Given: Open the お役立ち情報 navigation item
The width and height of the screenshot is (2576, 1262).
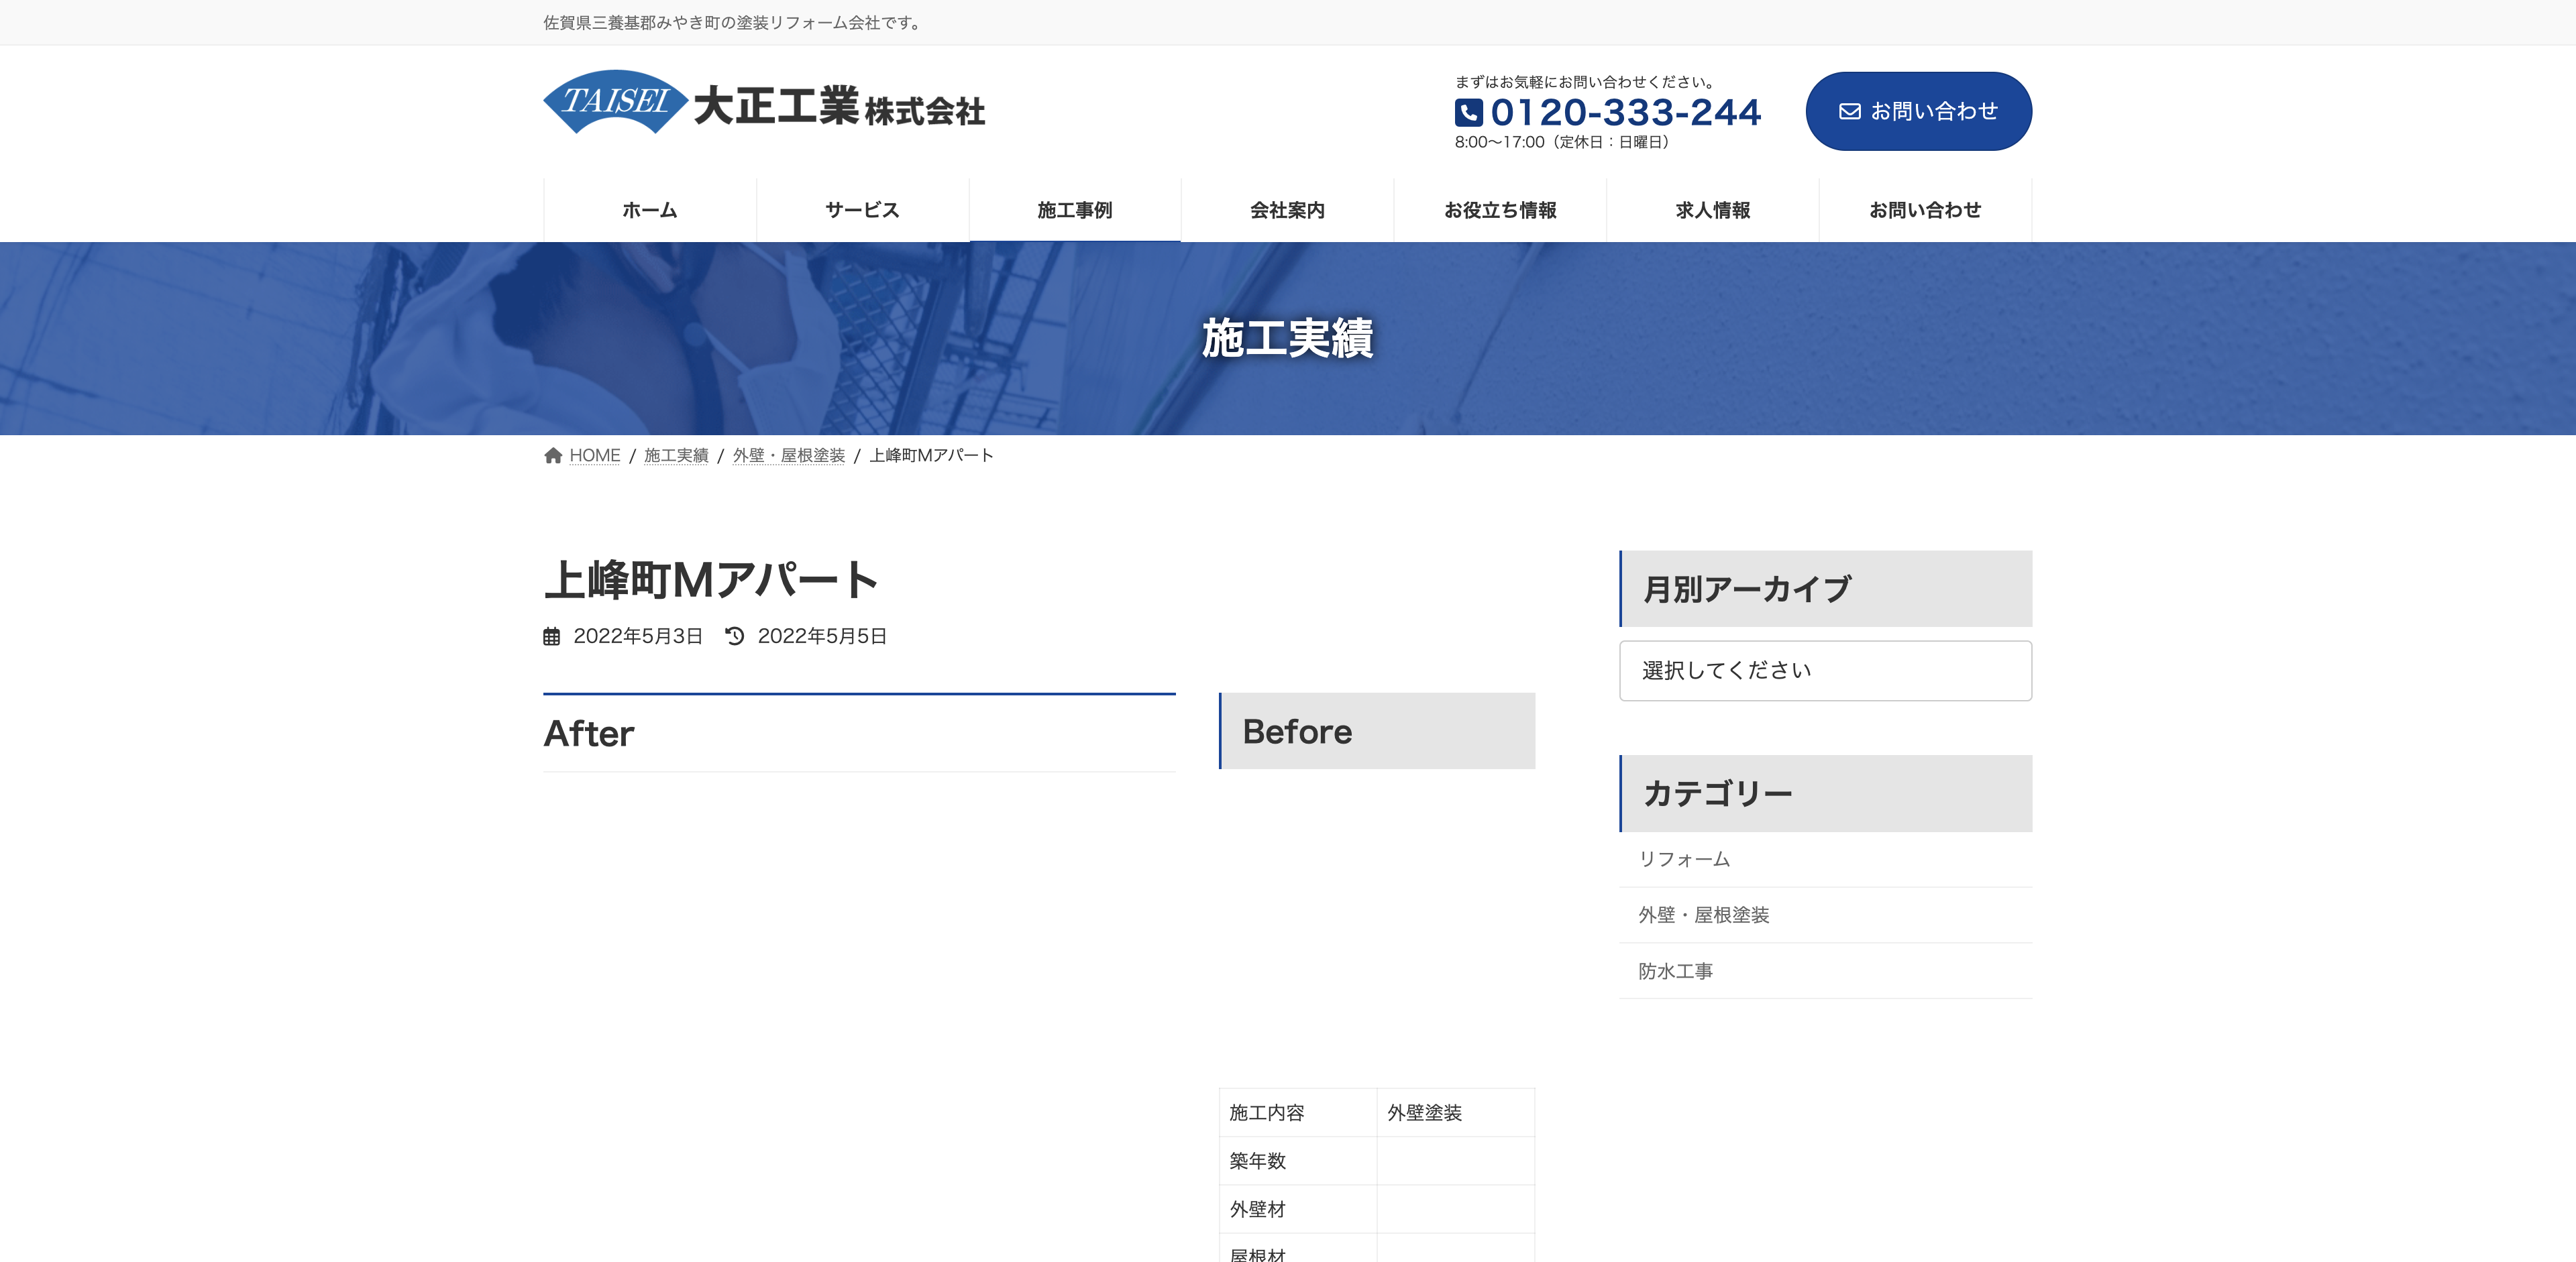Looking at the screenshot, I should (x=1500, y=210).
